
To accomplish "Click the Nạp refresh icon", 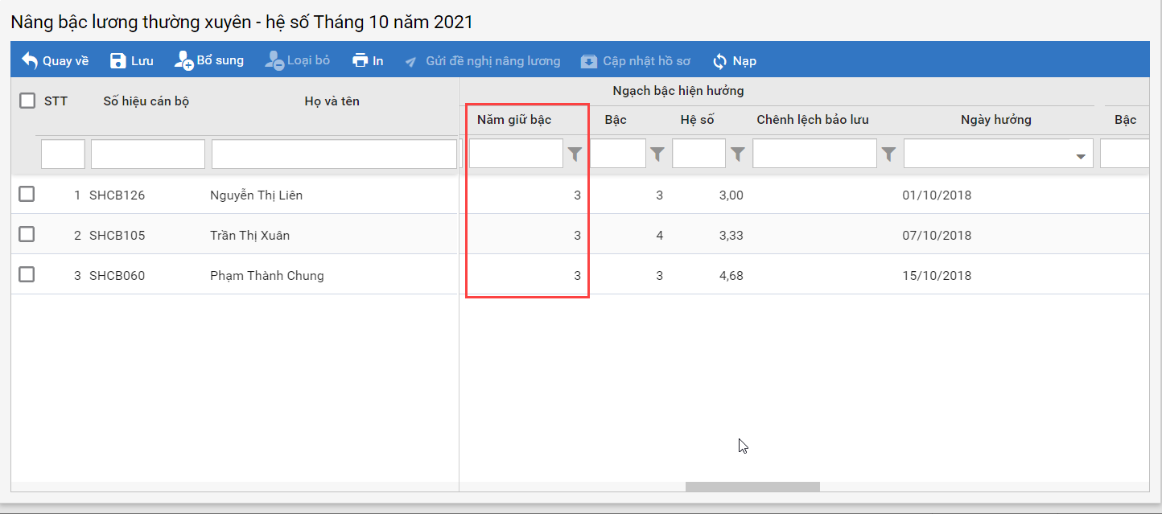I will [x=720, y=61].
